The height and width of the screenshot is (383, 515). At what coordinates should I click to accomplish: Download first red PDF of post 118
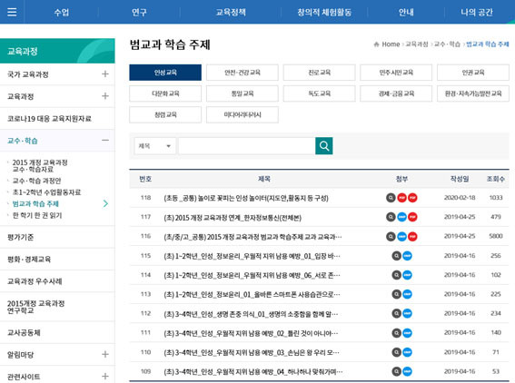tap(401, 198)
